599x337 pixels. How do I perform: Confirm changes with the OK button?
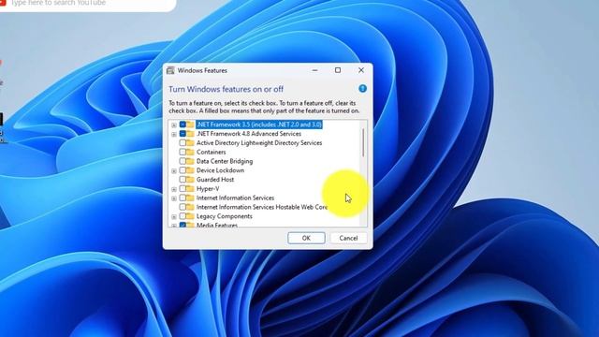pyautogui.click(x=306, y=238)
